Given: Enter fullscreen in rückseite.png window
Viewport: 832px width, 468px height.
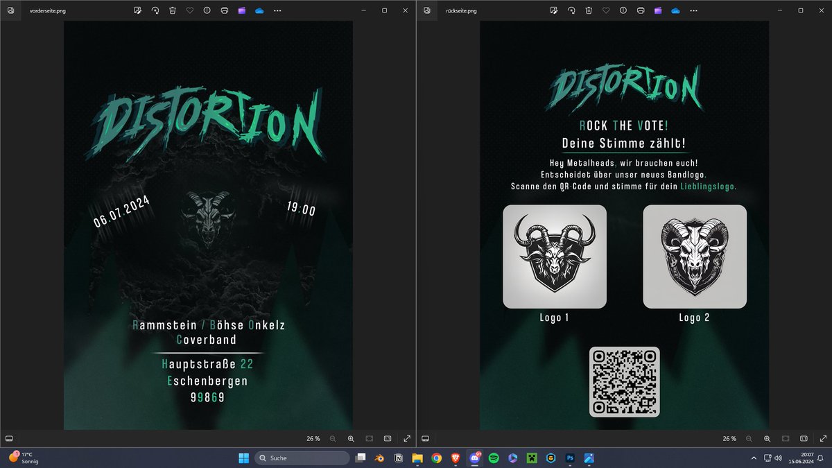Looking at the screenshot, I should tap(823, 439).
